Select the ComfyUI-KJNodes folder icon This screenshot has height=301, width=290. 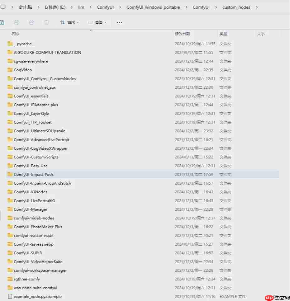point(10,192)
